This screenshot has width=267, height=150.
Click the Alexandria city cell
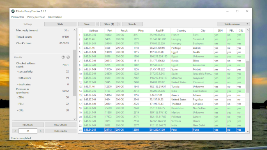[203, 65]
